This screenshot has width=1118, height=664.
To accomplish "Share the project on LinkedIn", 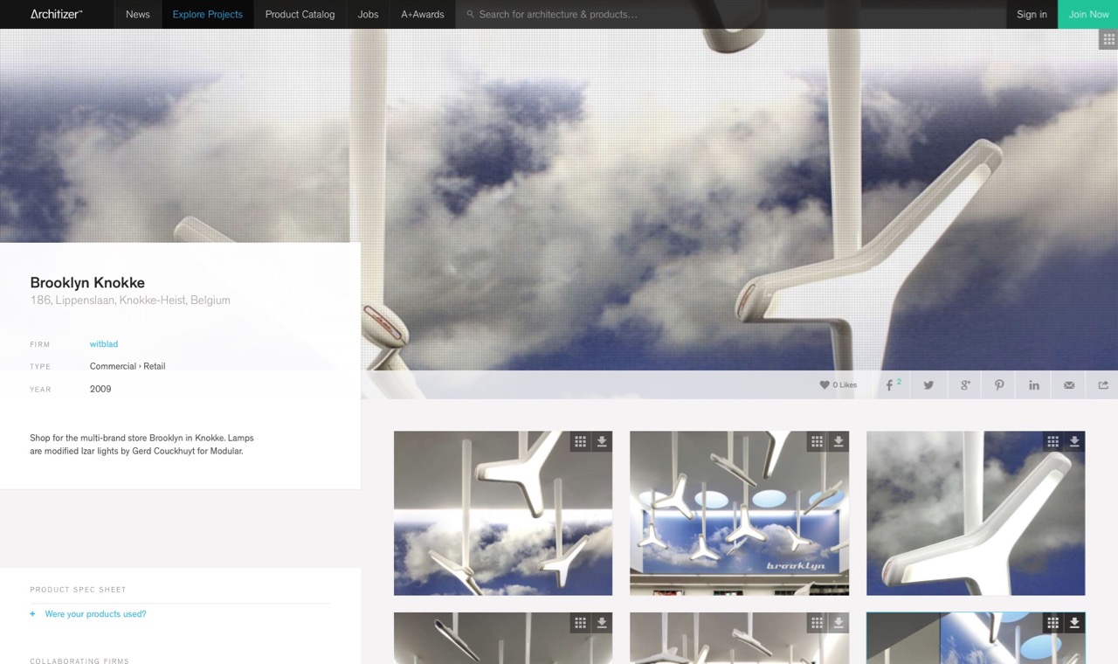I will tap(1034, 384).
